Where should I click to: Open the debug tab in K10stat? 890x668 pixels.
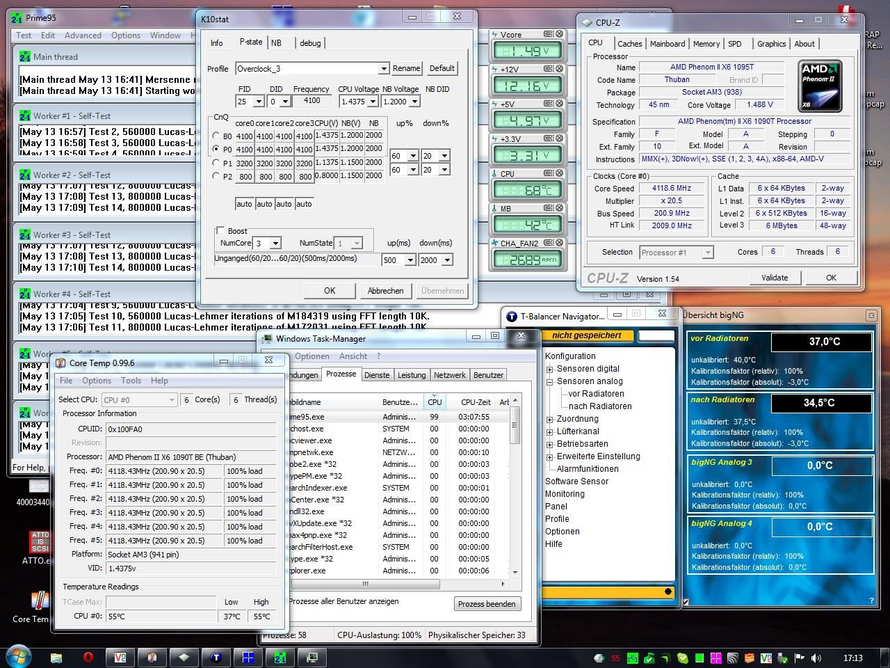pos(310,43)
